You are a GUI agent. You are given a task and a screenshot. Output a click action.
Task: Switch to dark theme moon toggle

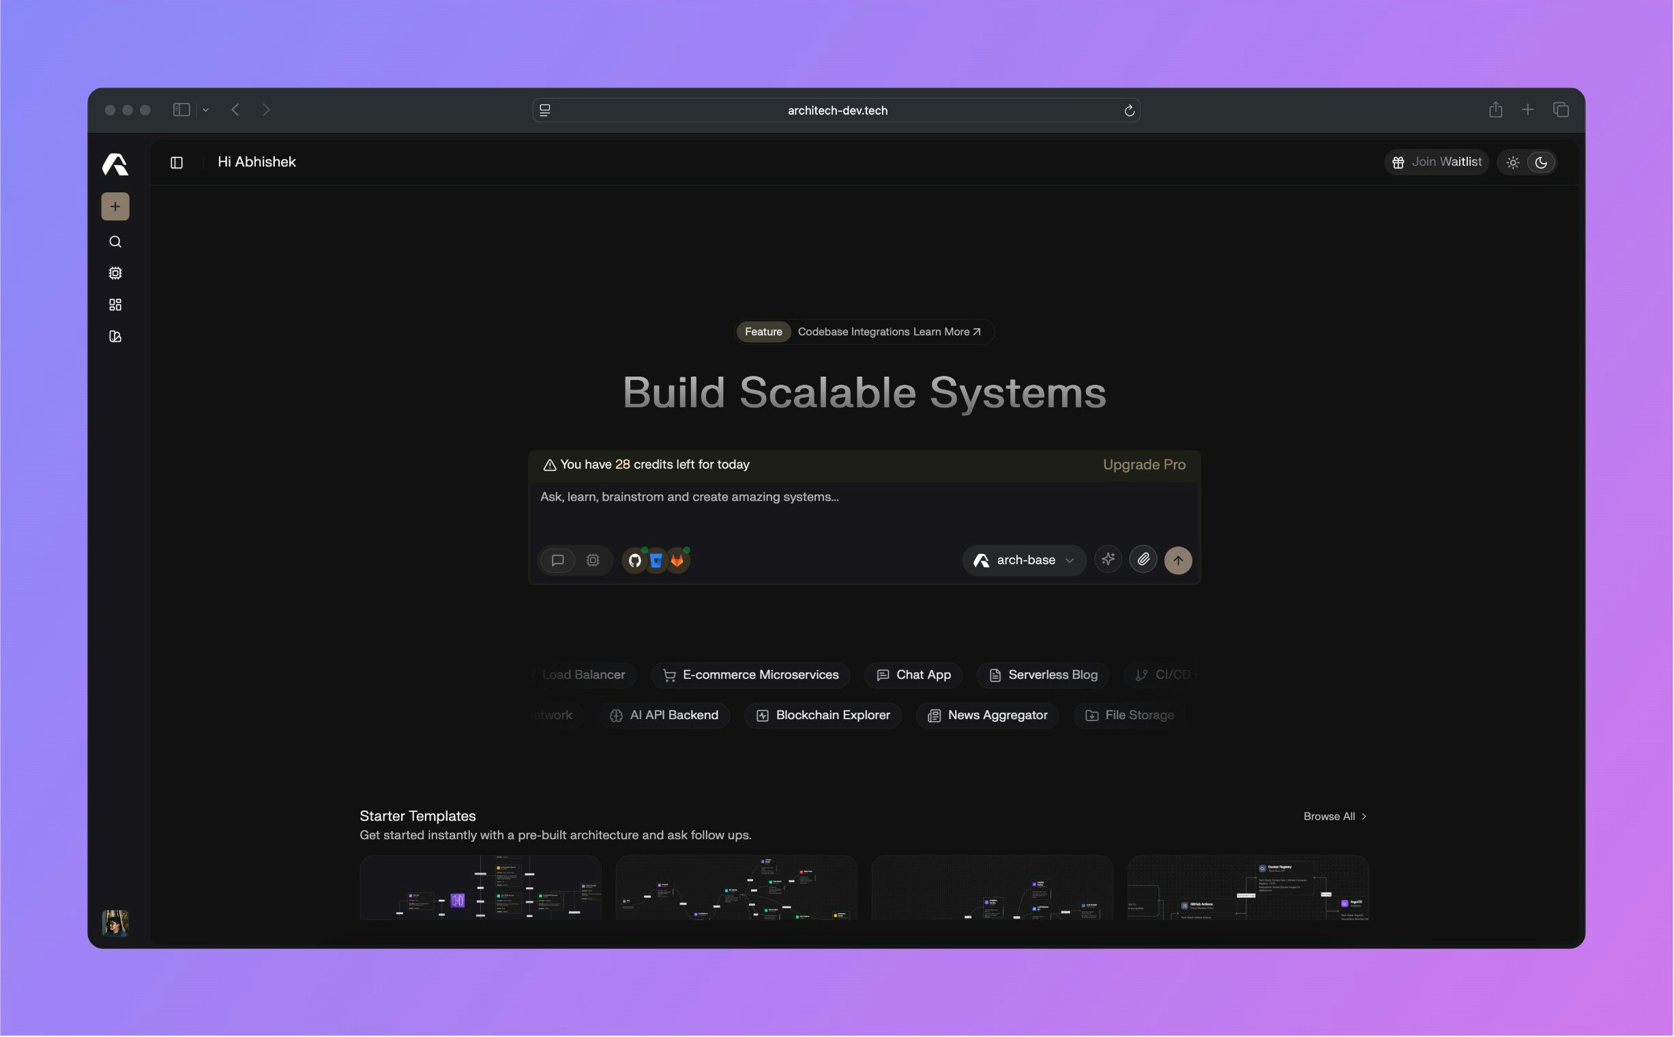pyautogui.click(x=1541, y=162)
